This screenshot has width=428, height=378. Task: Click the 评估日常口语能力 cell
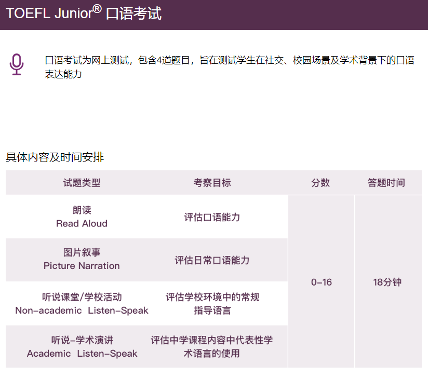click(x=212, y=260)
